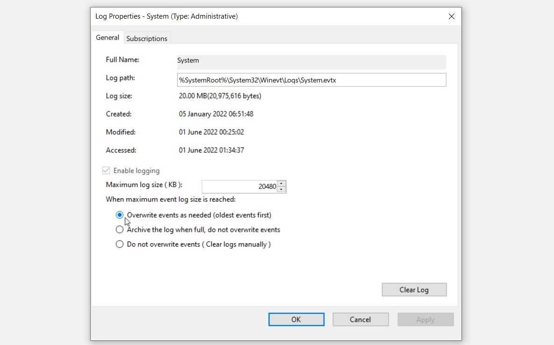Select Do not overwrite events option

tap(119, 244)
